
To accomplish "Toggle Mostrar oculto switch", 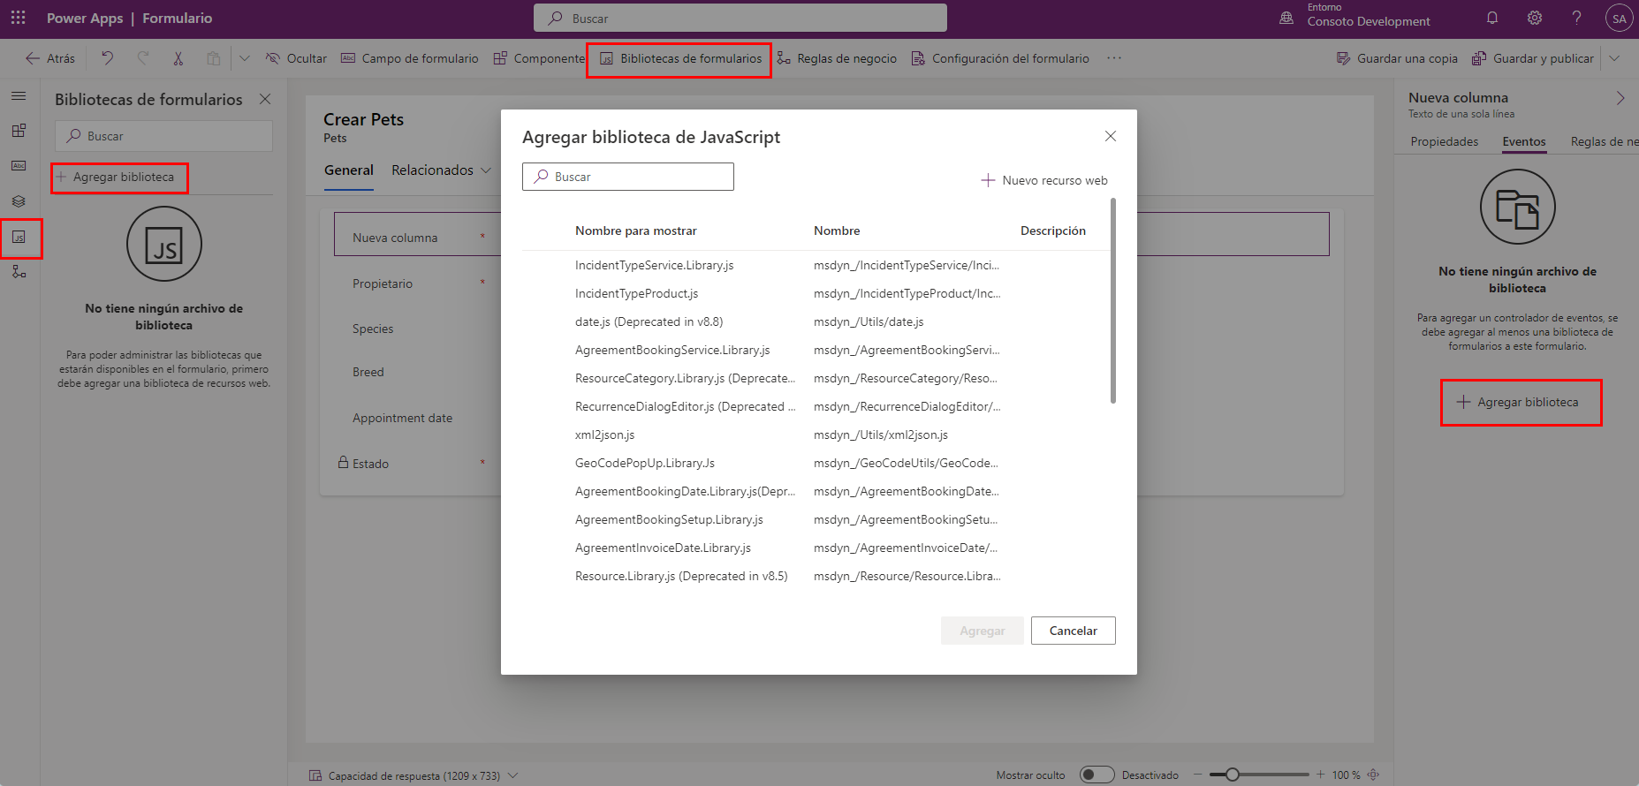I will [1097, 775].
